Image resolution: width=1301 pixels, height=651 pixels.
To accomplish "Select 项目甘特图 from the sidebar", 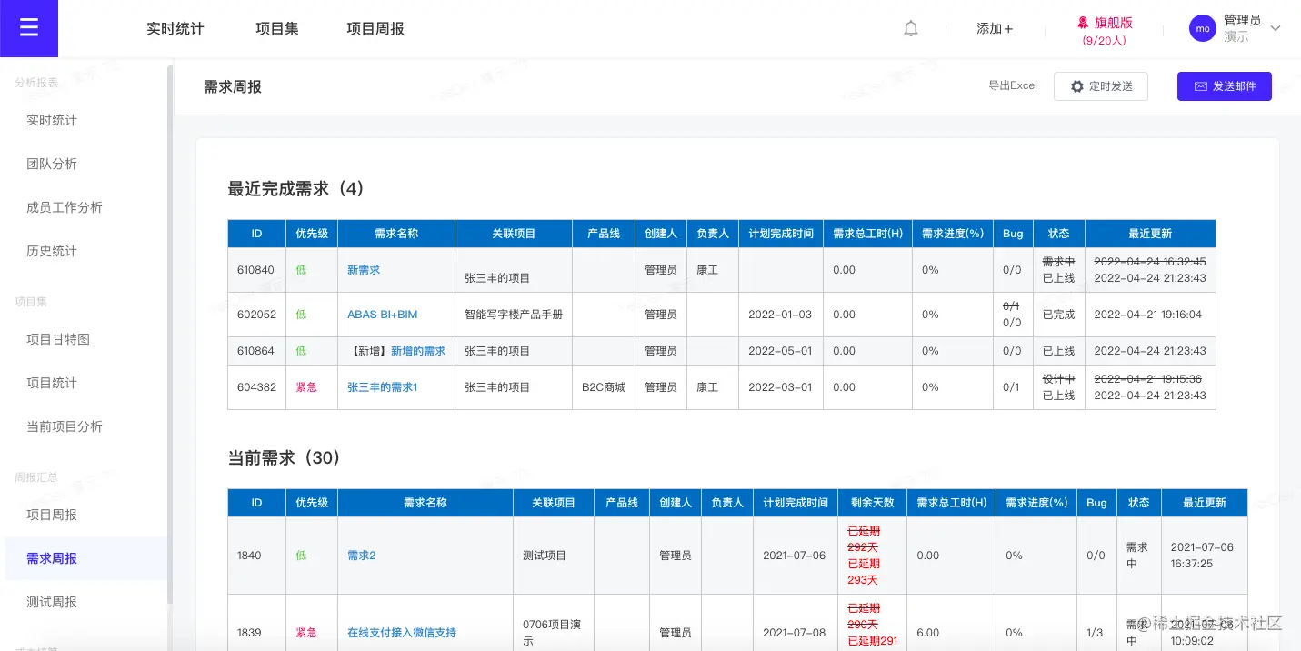I will (61, 338).
